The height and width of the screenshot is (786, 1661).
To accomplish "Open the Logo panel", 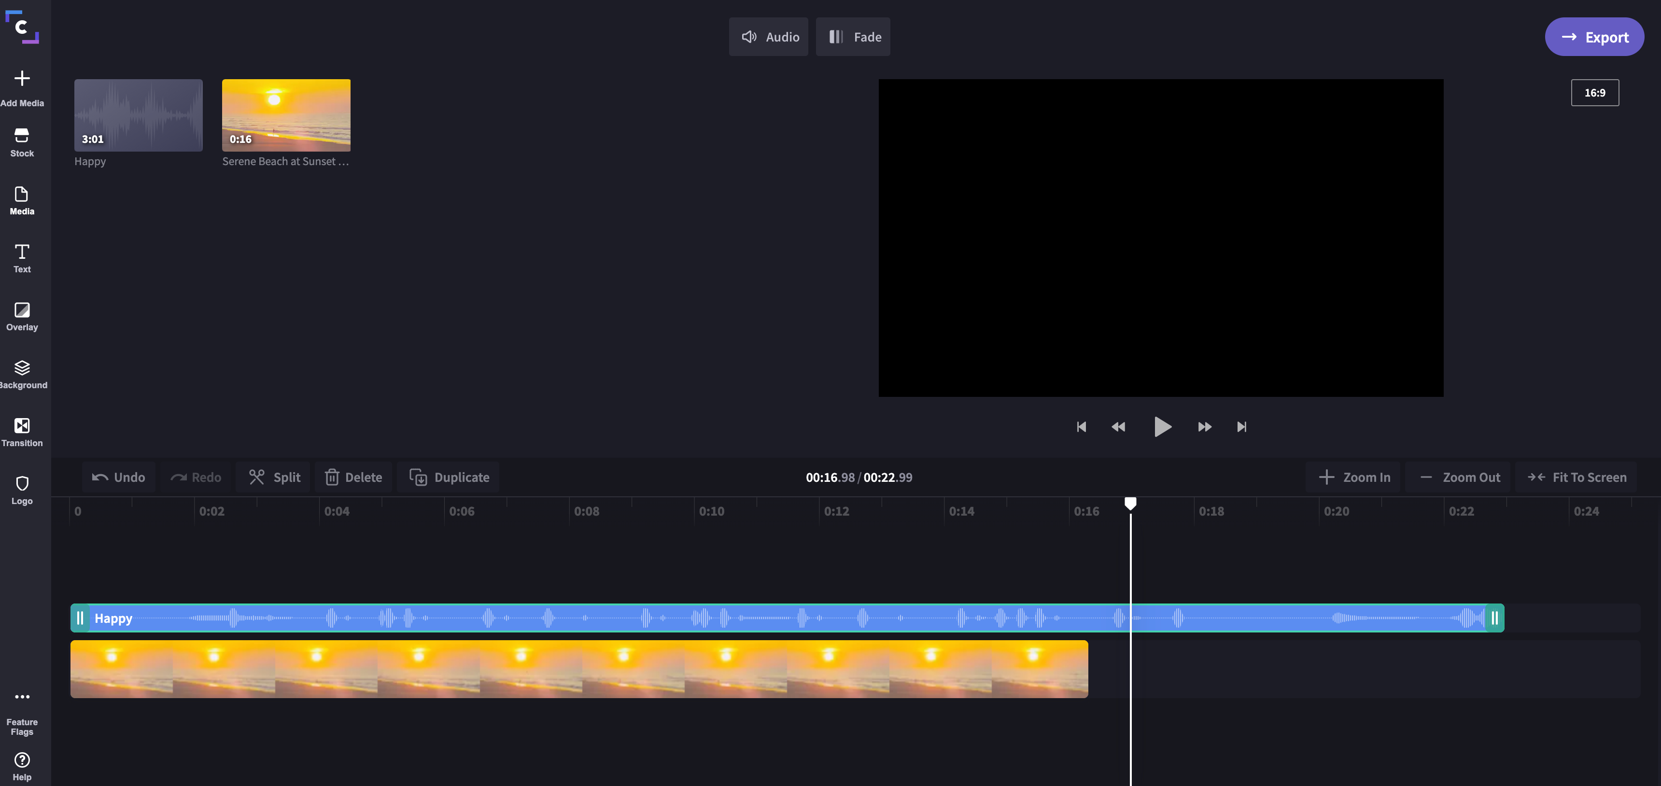I will point(22,490).
